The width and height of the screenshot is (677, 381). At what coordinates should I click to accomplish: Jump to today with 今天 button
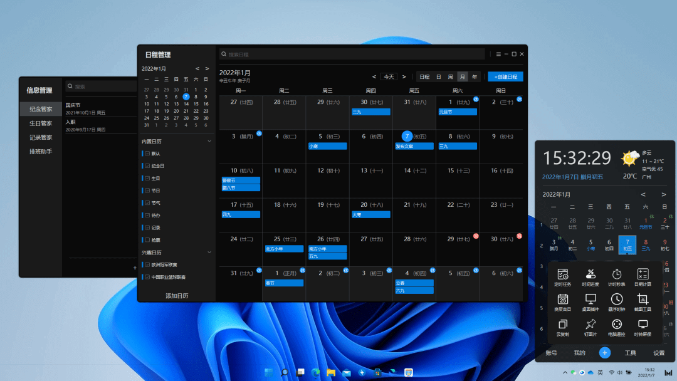click(x=389, y=76)
